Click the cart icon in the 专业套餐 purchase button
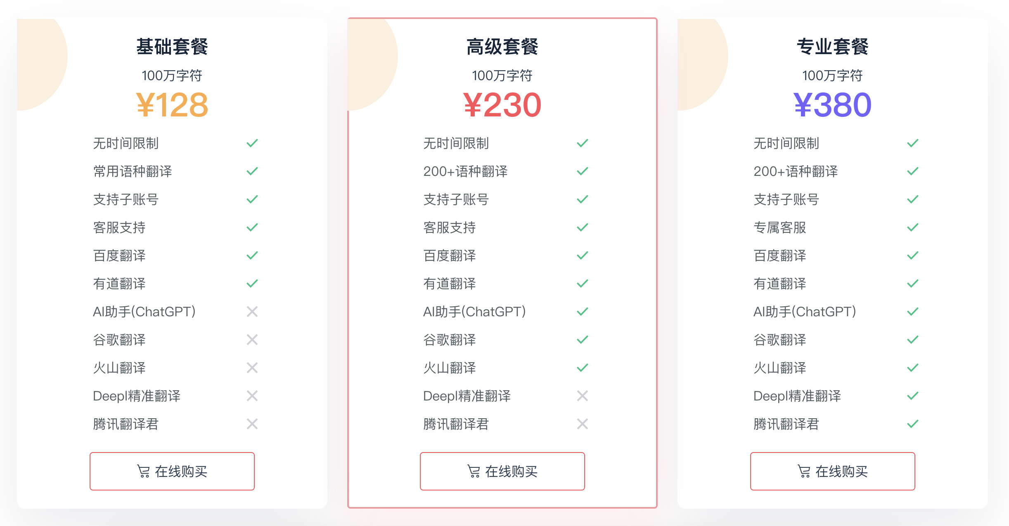Screen dimensions: 1009x526 [x=804, y=471]
